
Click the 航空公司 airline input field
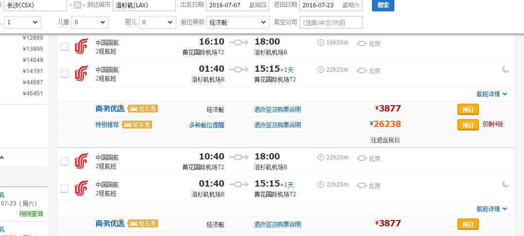point(331,22)
